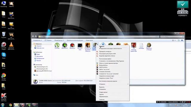Select Сеть in the navigation pane
This screenshot has width=191, height=107.
pyautogui.click(x=36, y=75)
